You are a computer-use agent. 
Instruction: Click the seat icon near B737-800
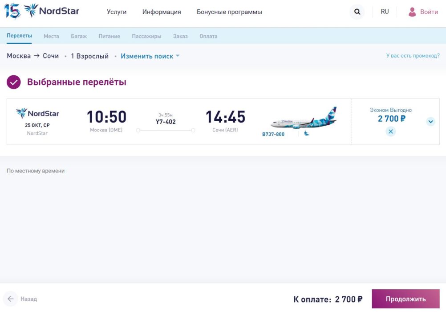[x=307, y=133]
